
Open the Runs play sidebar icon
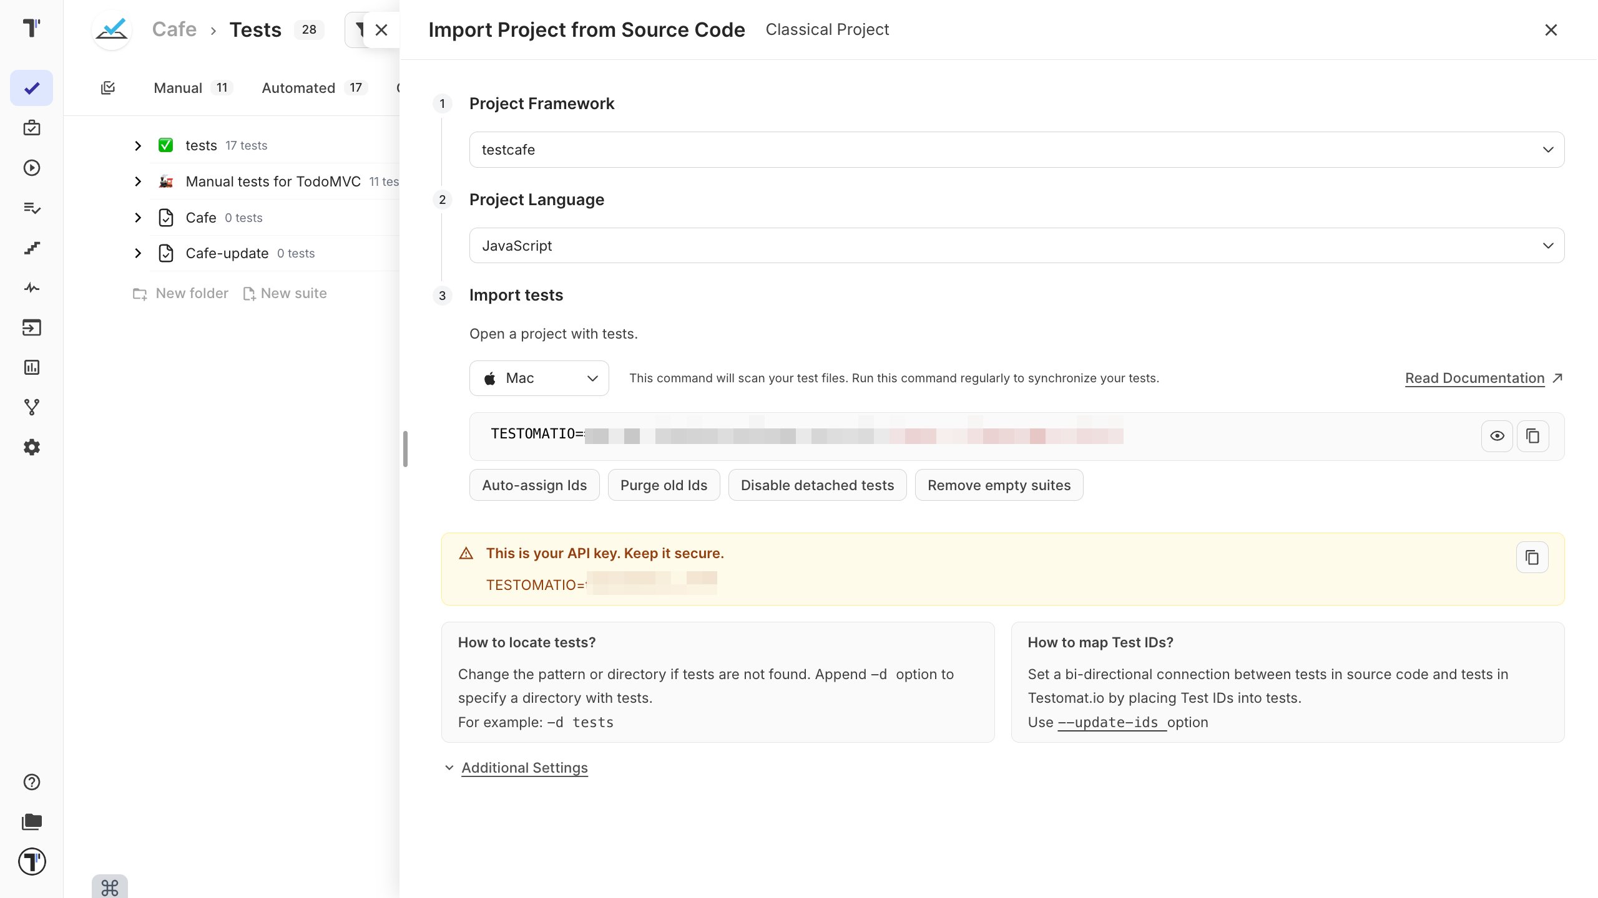click(31, 168)
